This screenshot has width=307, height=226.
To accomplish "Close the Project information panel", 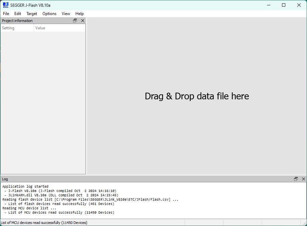I will tap(83, 21).
